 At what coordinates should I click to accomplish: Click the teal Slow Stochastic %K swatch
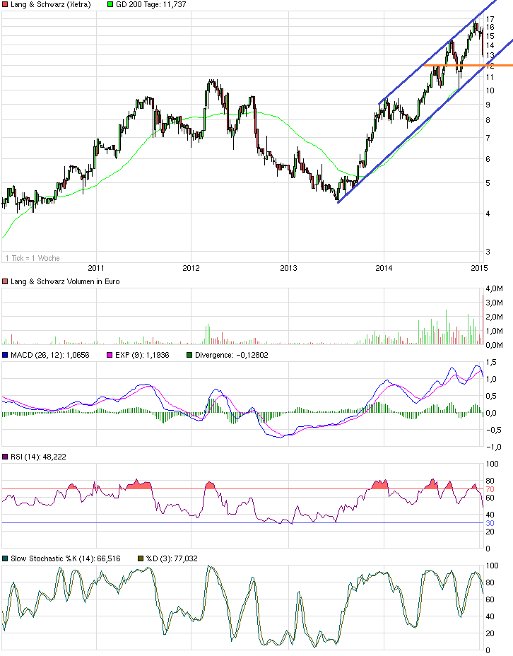5,558
